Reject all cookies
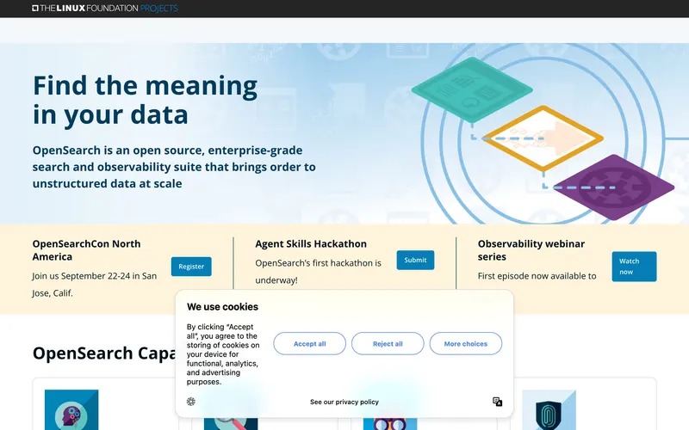 tap(388, 343)
